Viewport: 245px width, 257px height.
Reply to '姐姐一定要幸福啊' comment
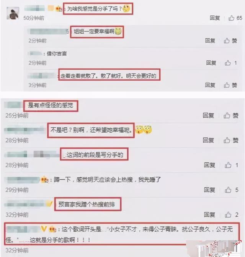tap(210, 41)
